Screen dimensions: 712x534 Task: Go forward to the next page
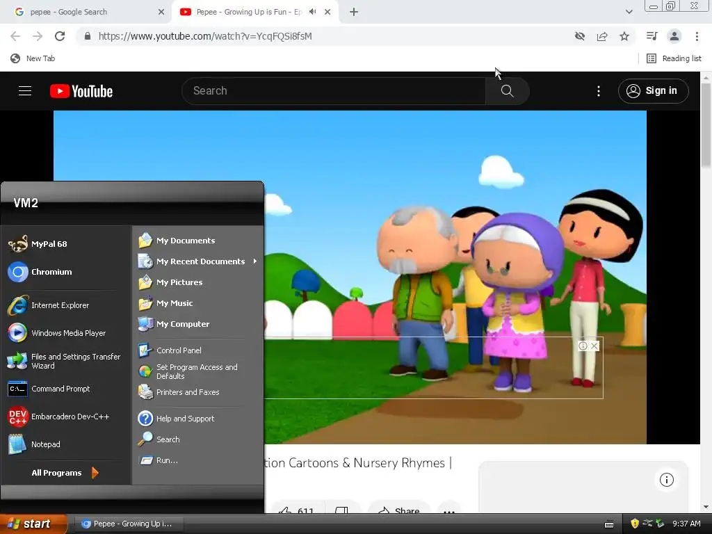(38, 36)
